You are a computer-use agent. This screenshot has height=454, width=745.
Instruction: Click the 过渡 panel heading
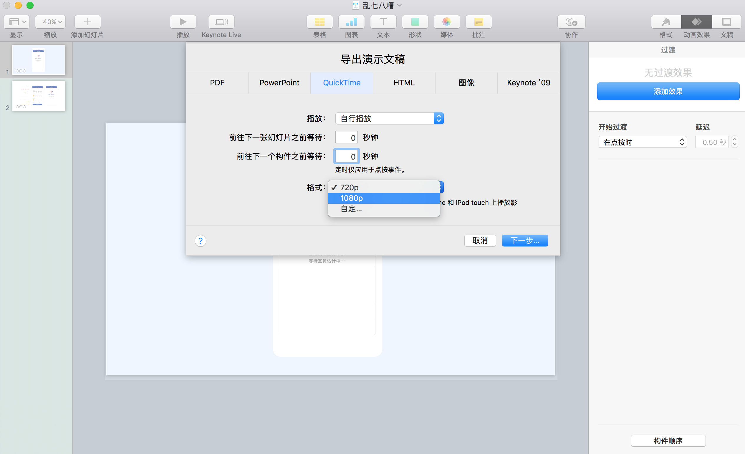(668, 50)
